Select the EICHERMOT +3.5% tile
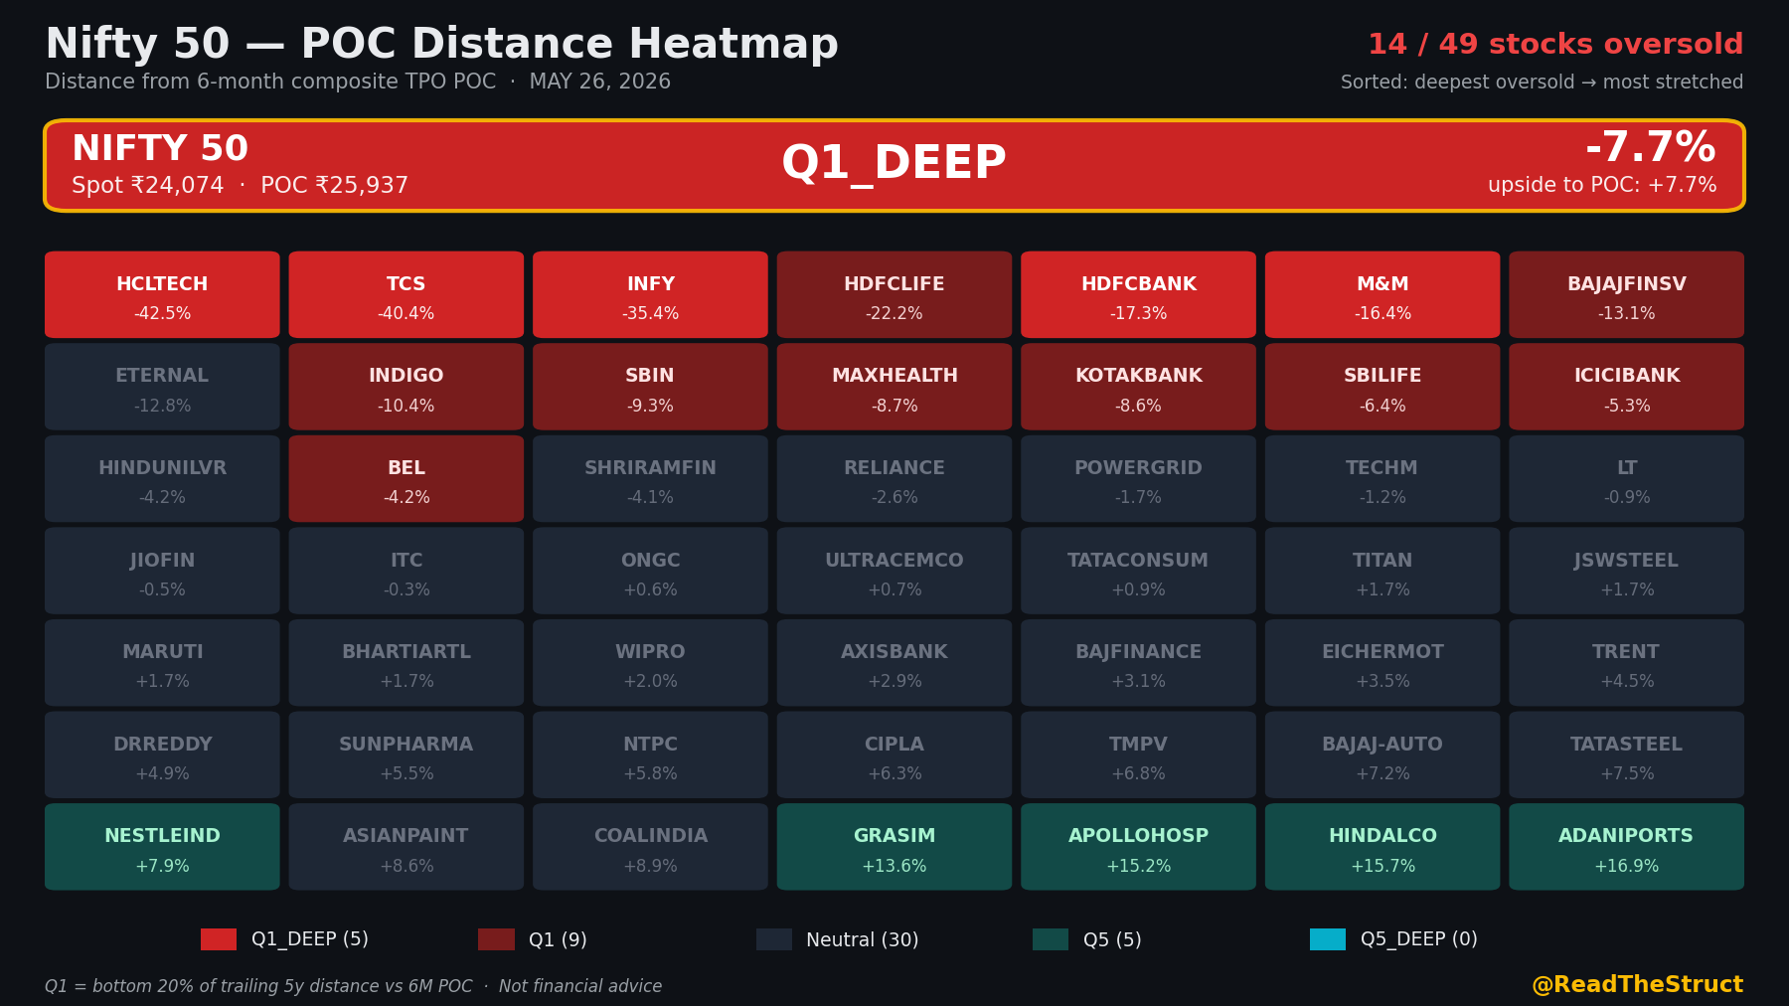The width and height of the screenshot is (1789, 1006). coord(1382,663)
